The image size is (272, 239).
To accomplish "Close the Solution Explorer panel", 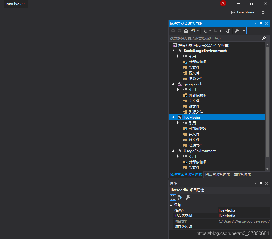I will point(266,23).
